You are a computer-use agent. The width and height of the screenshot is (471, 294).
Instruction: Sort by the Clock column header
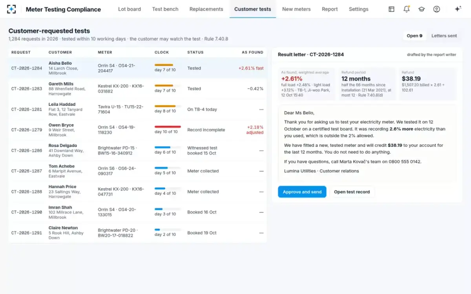(162, 52)
